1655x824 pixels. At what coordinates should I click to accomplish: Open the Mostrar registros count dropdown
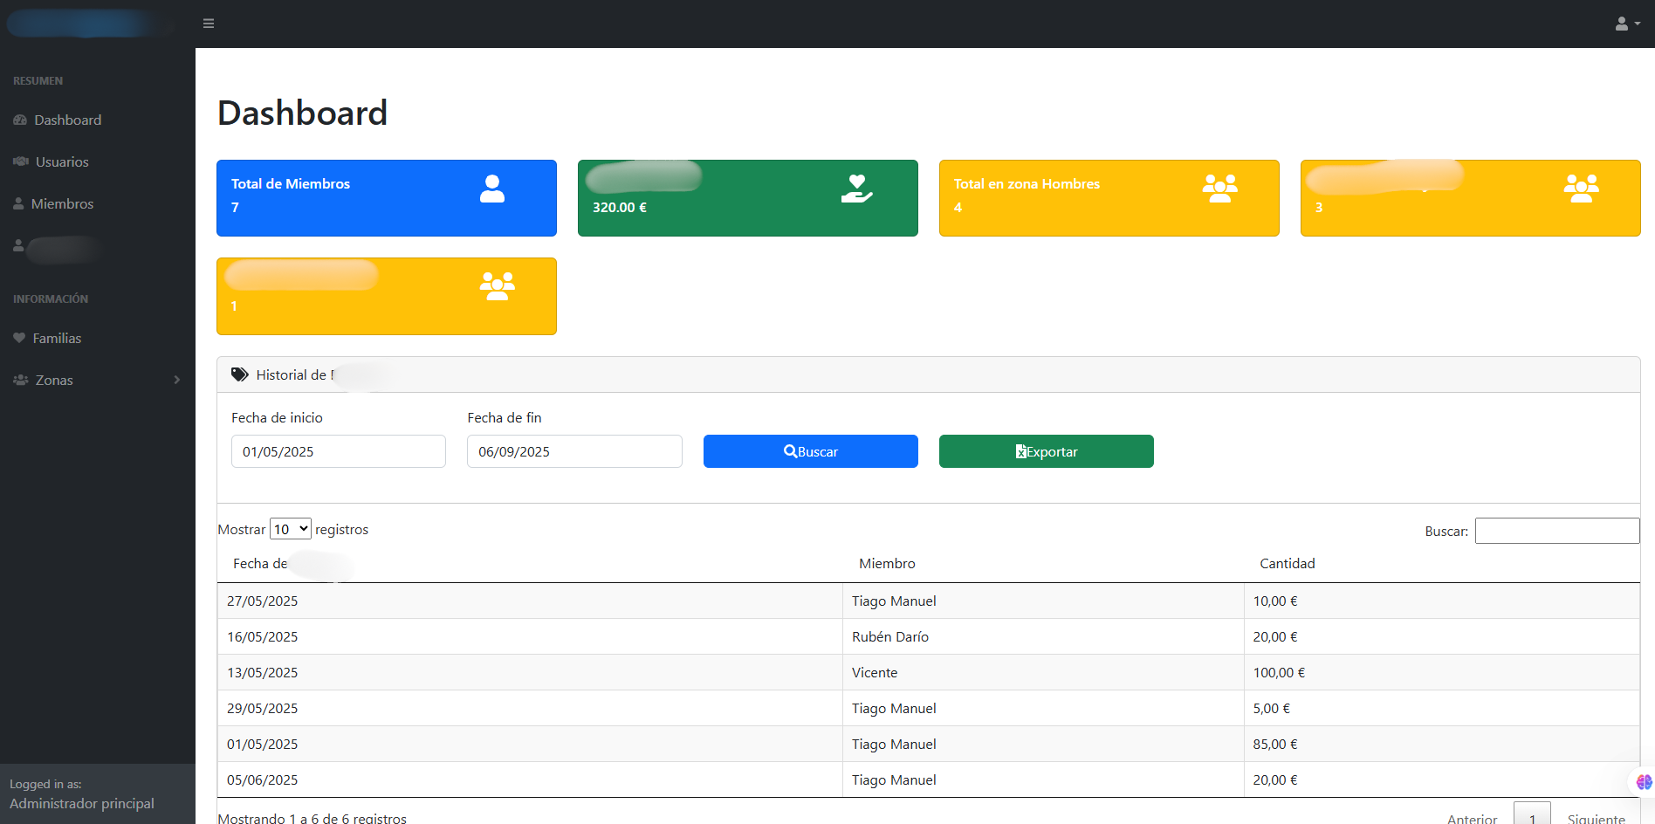(x=290, y=529)
